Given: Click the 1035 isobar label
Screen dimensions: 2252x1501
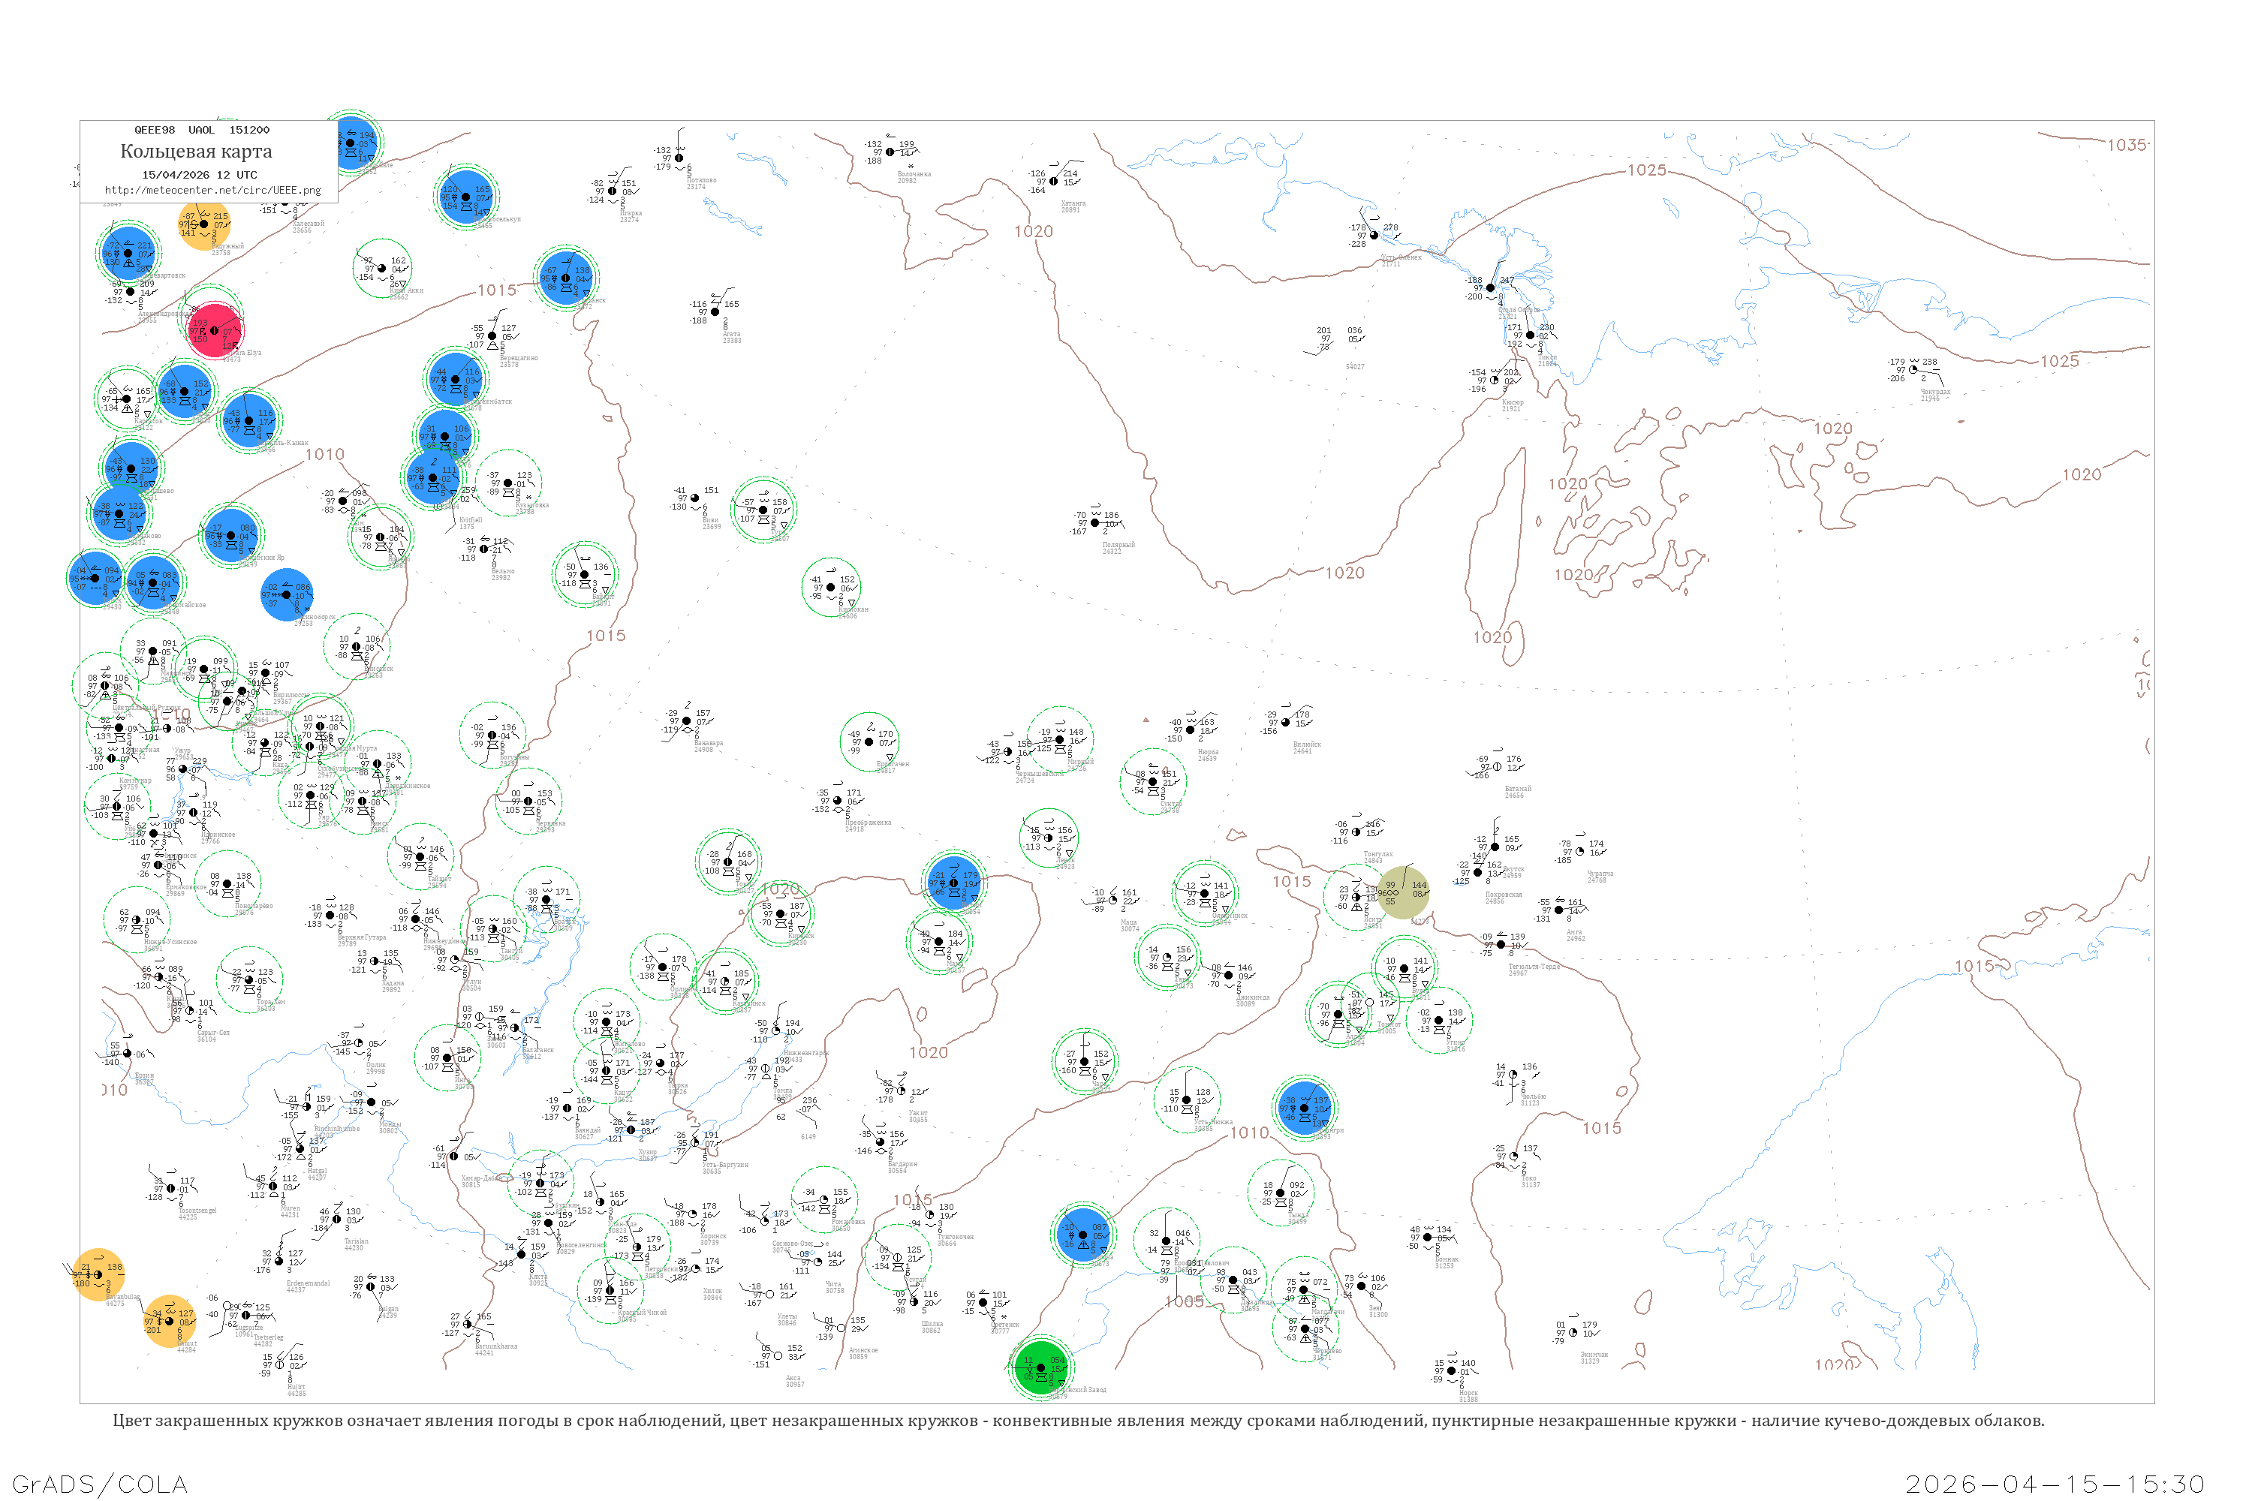Looking at the screenshot, I should tap(2127, 145).
